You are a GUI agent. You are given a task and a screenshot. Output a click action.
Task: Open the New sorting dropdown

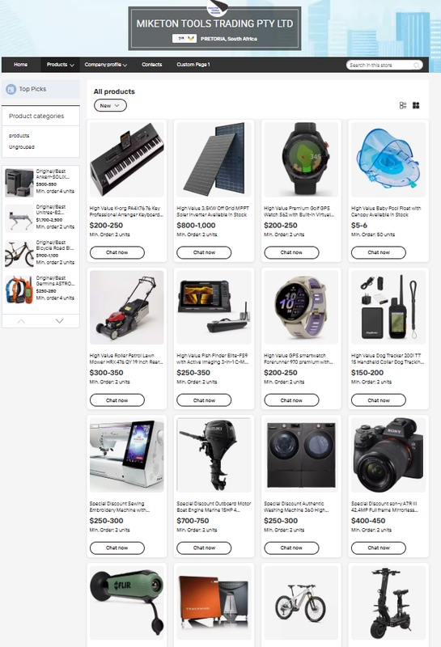point(110,106)
